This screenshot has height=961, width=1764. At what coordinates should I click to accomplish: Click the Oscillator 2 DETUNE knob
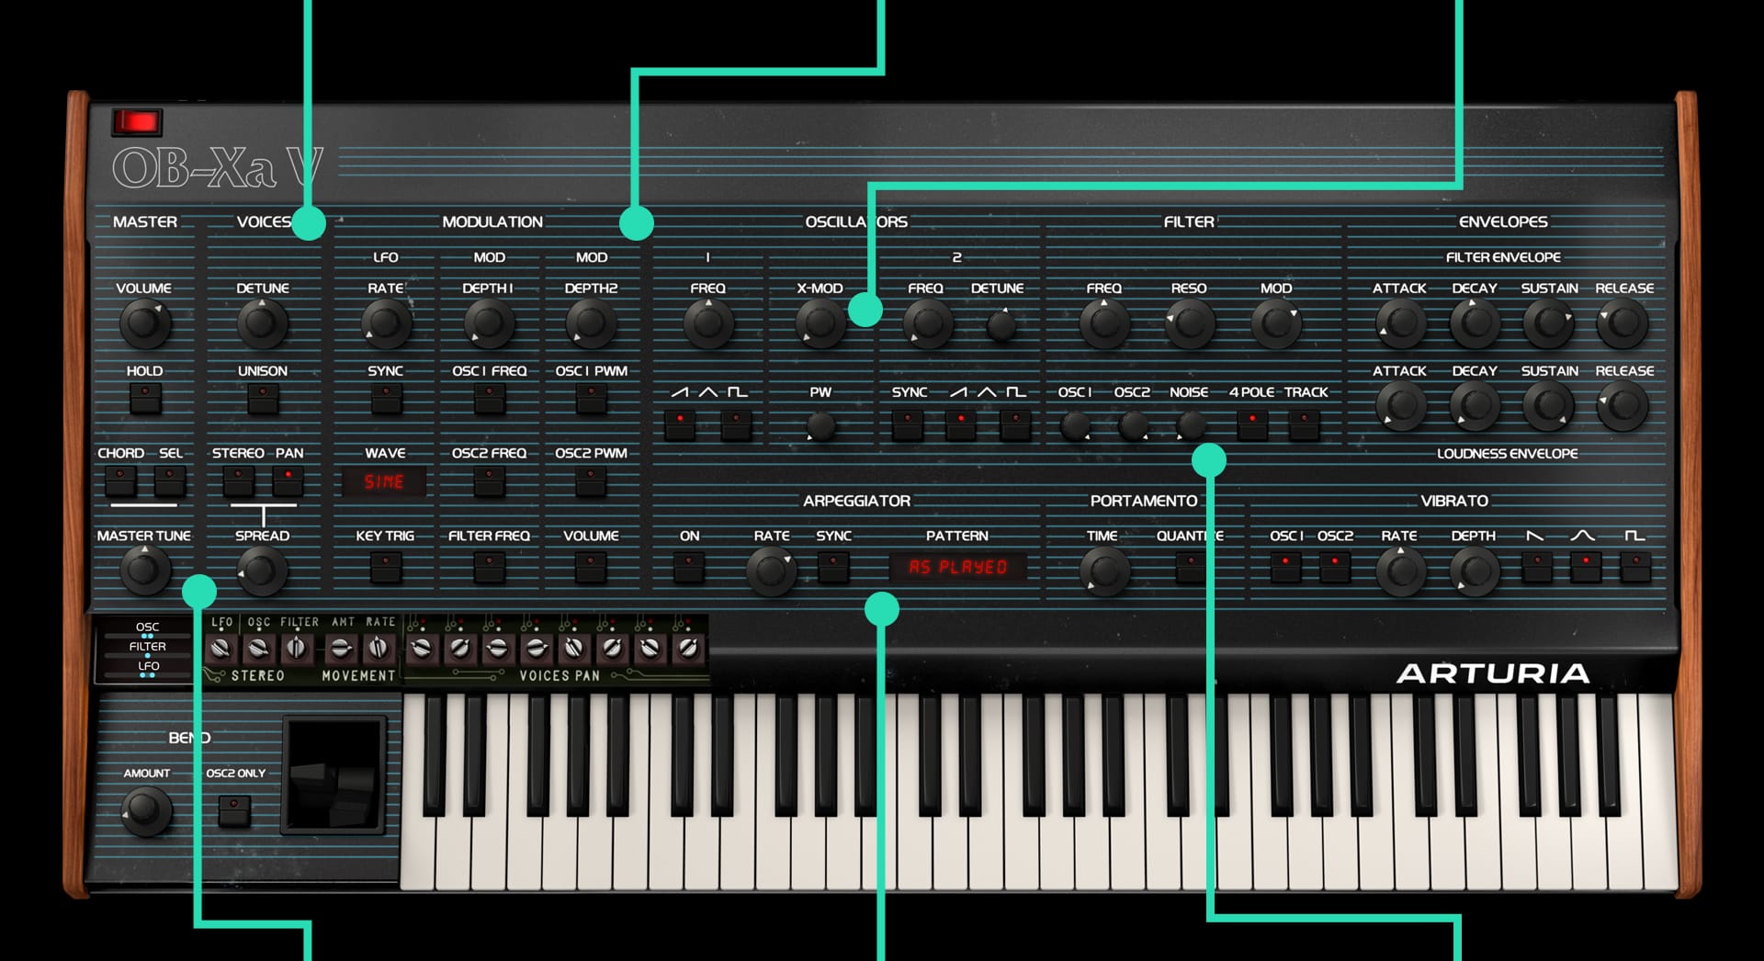tap(1001, 325)
